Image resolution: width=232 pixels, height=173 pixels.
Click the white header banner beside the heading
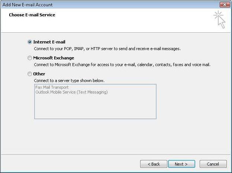130,22
